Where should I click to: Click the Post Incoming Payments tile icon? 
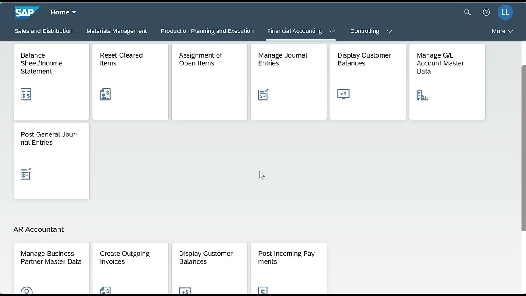tap(263, 291)
